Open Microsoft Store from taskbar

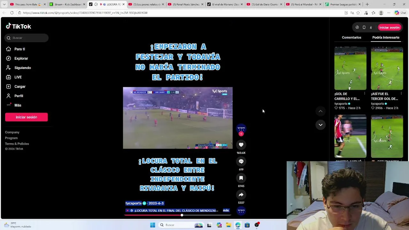click(x=247, y=225)
